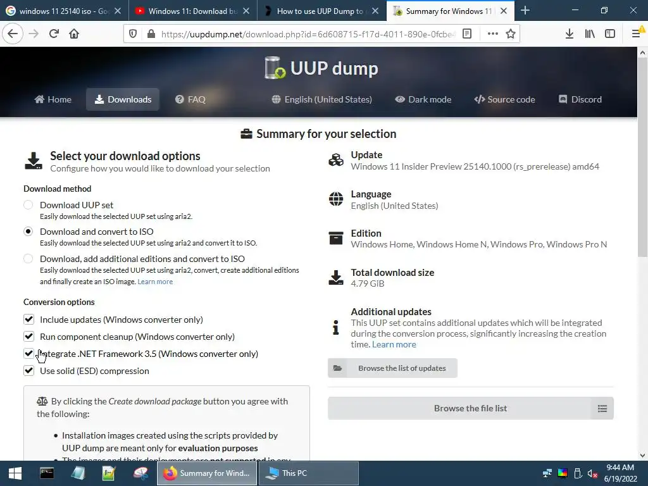Click the URL address bar

(x=308, y=34)
